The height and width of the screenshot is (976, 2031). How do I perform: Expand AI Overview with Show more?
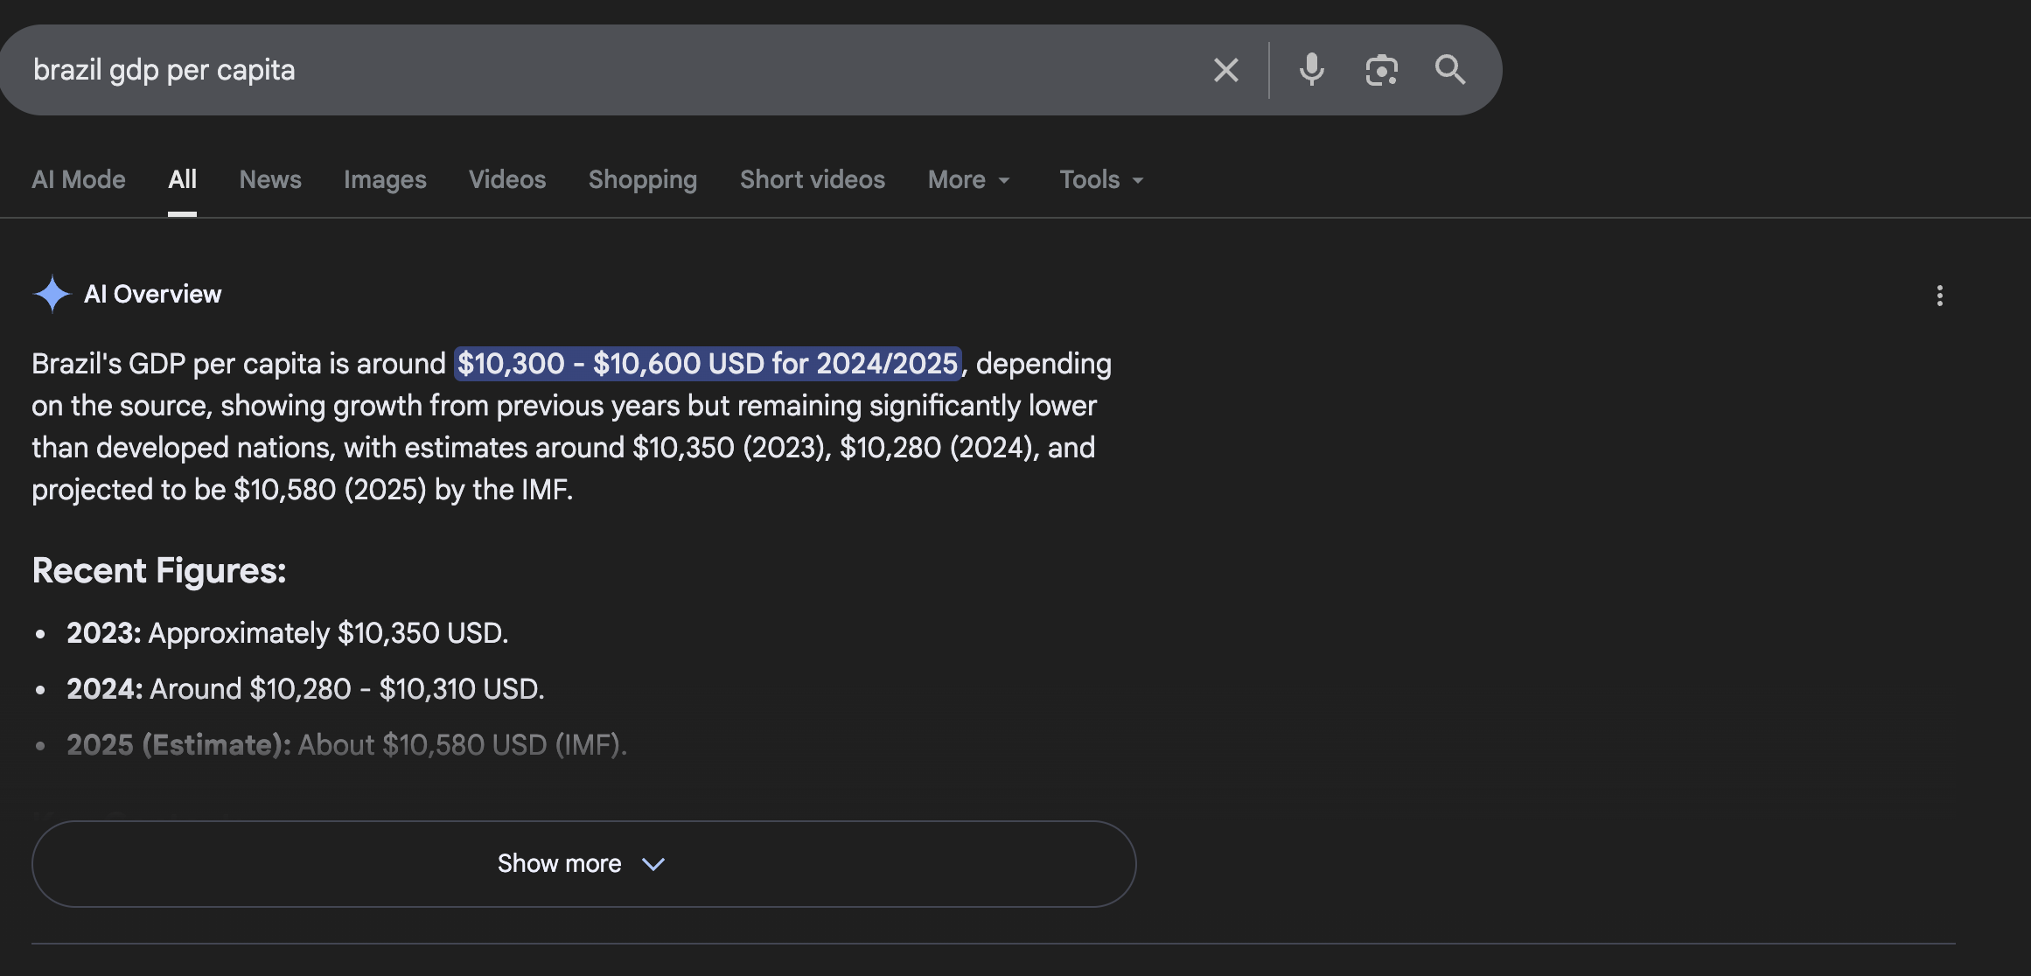click(560, 864)
